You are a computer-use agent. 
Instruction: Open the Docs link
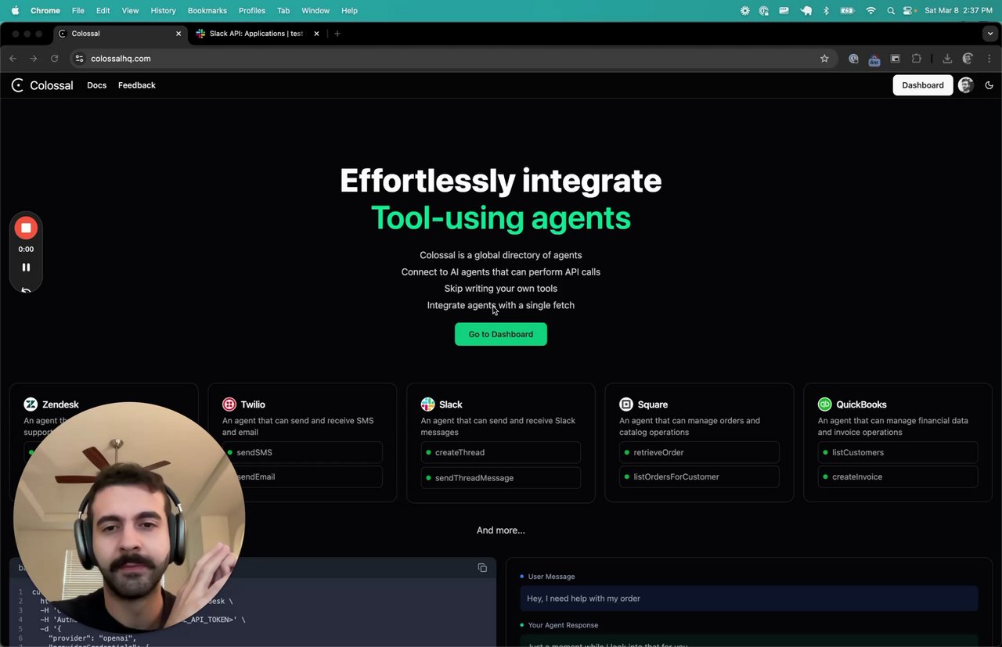[x=97, y=85]
